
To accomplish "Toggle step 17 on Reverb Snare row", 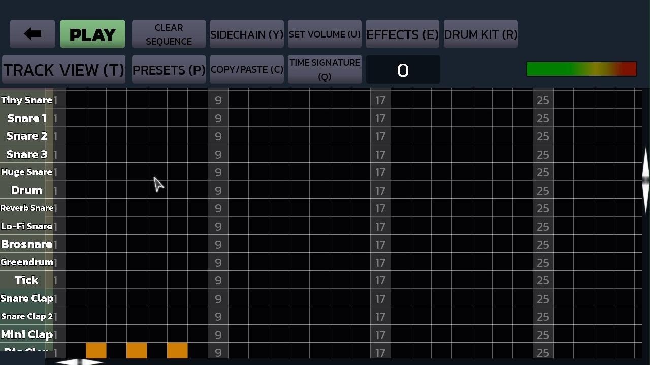I will coord(380,208).
